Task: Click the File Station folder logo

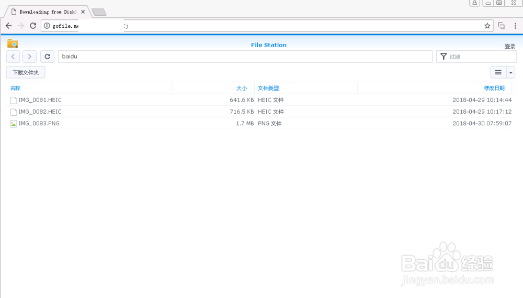Action: (13, 43)
